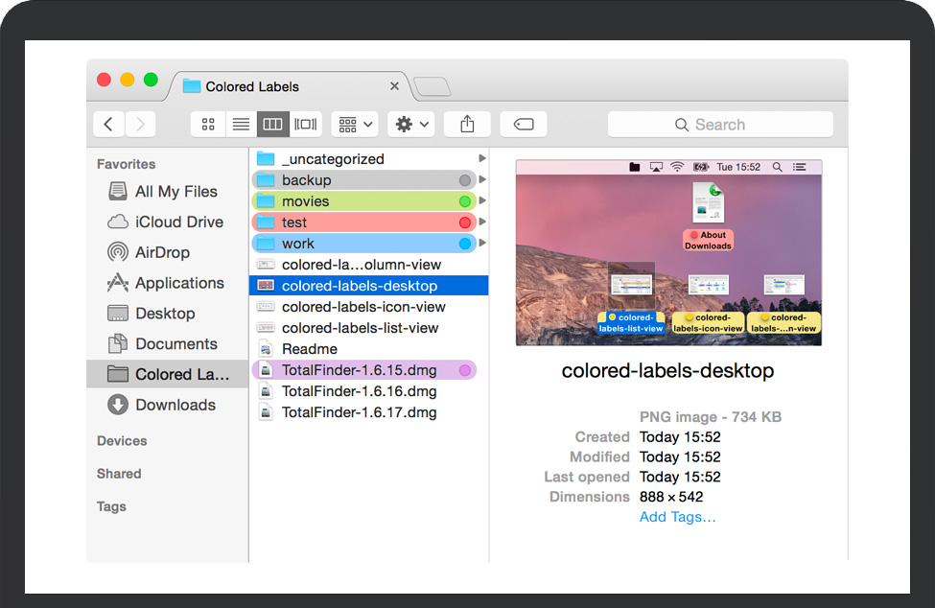
Task: Open the gear Action menu
Action: click(x=412, y=124)
